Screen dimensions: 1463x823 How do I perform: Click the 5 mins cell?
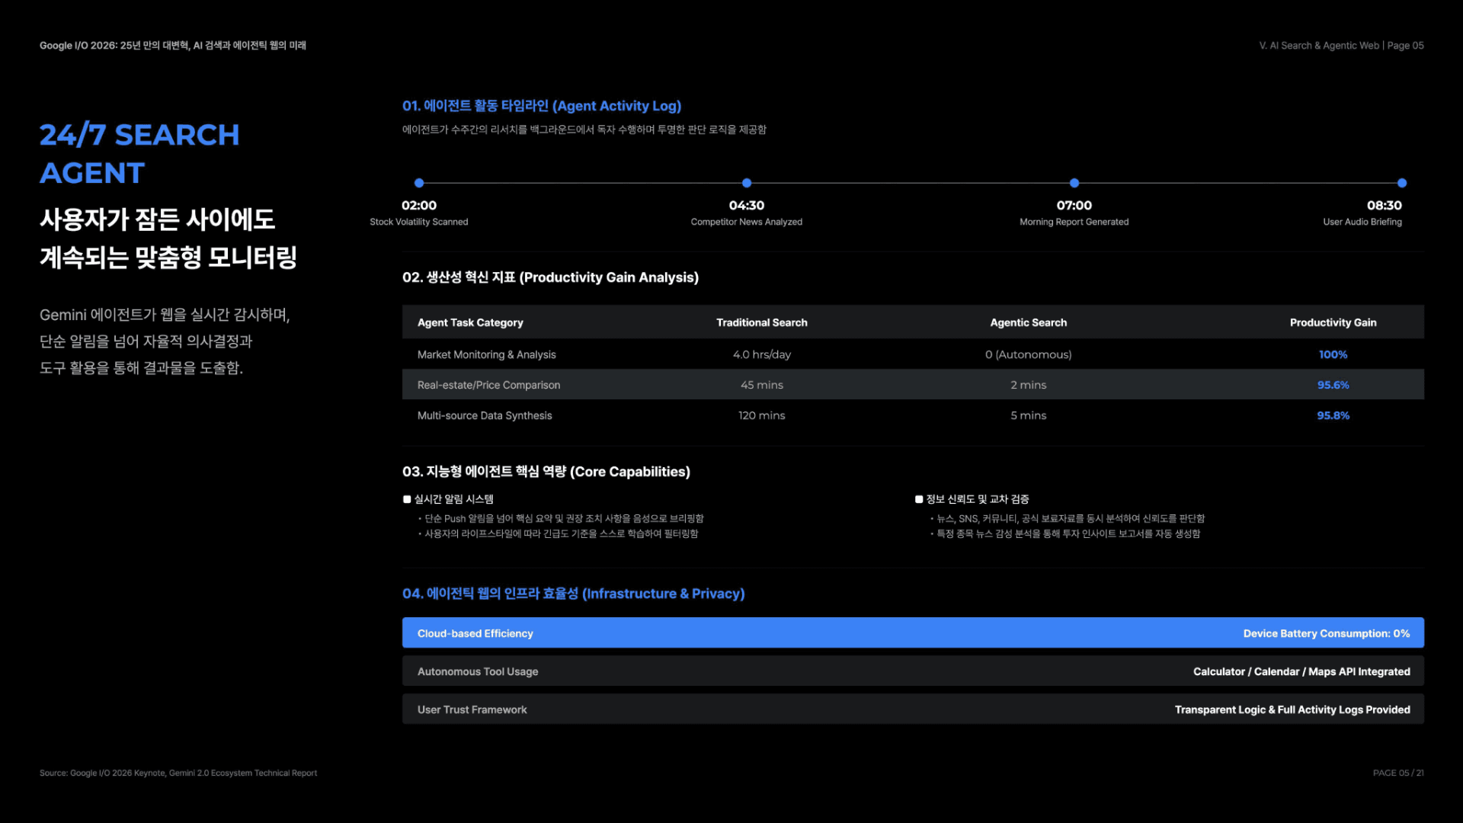[x=1029, y=415]
